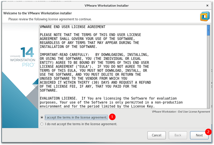Click the Workstation 14 Pro banner image
Screen dimensions: 214x145
[20, 76]
